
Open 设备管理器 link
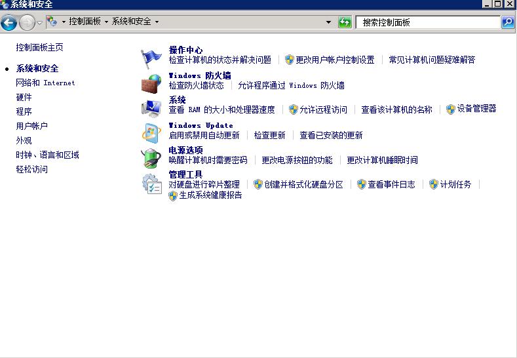point(476,109)
